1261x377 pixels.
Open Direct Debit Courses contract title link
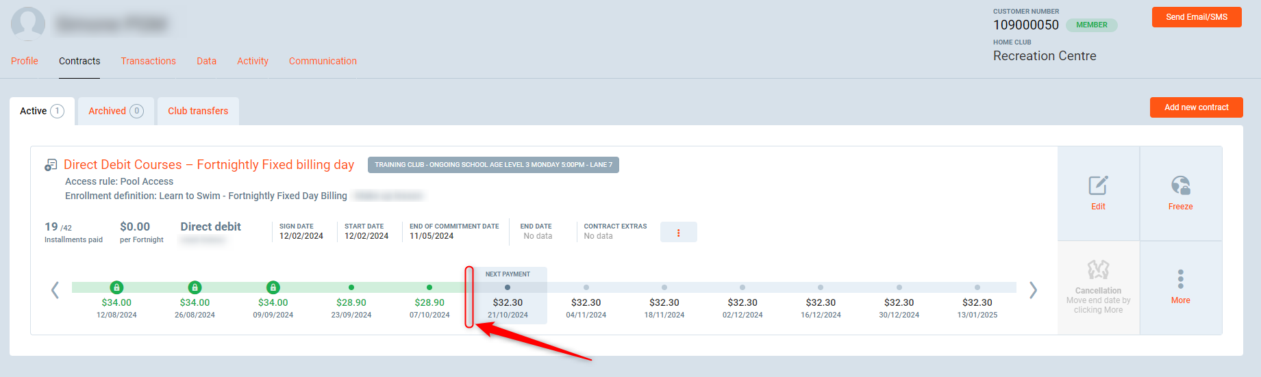click(x=209, y=165)
